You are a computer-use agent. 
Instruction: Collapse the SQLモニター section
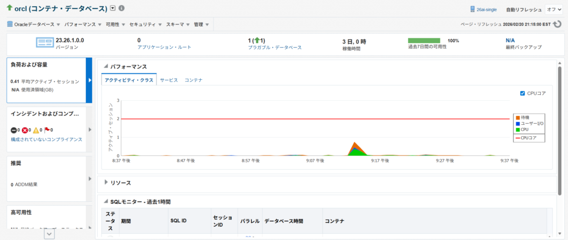point(106,201)
